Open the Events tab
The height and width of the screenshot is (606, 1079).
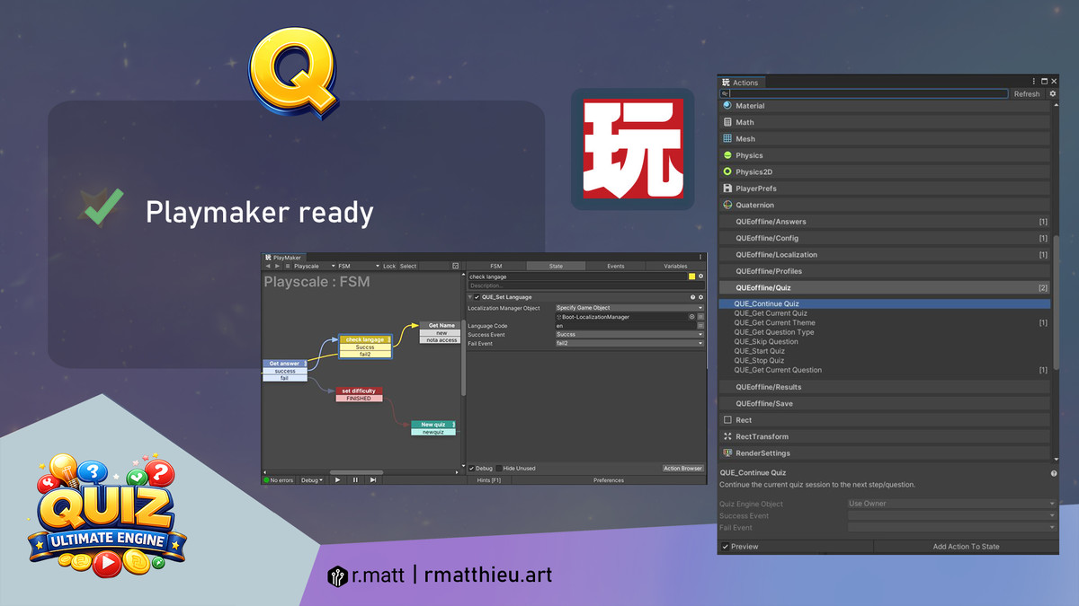pyautogui.click(x=616, y=266)
